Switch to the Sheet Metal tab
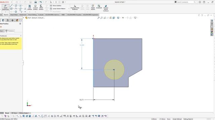The height and width of the screenshot is (120, 215). pyautogui.click(x=14, y=15)
